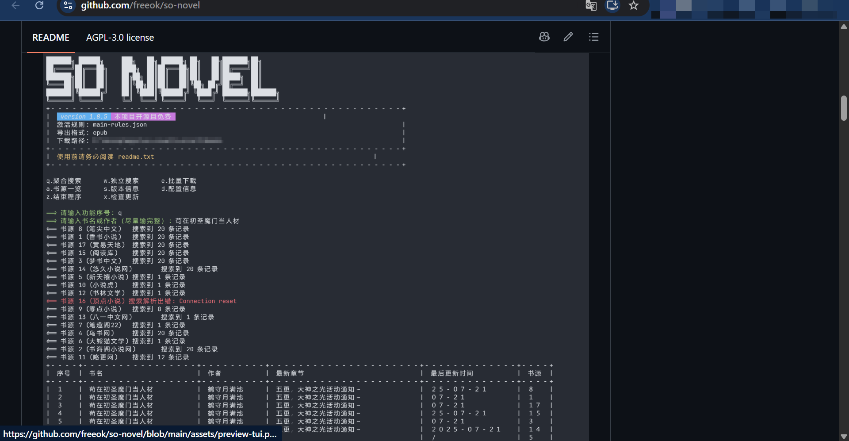Viewport: 849px width, 441px height.
Task: Go back with the browser back arrow
Action: [x=15, y=6]
